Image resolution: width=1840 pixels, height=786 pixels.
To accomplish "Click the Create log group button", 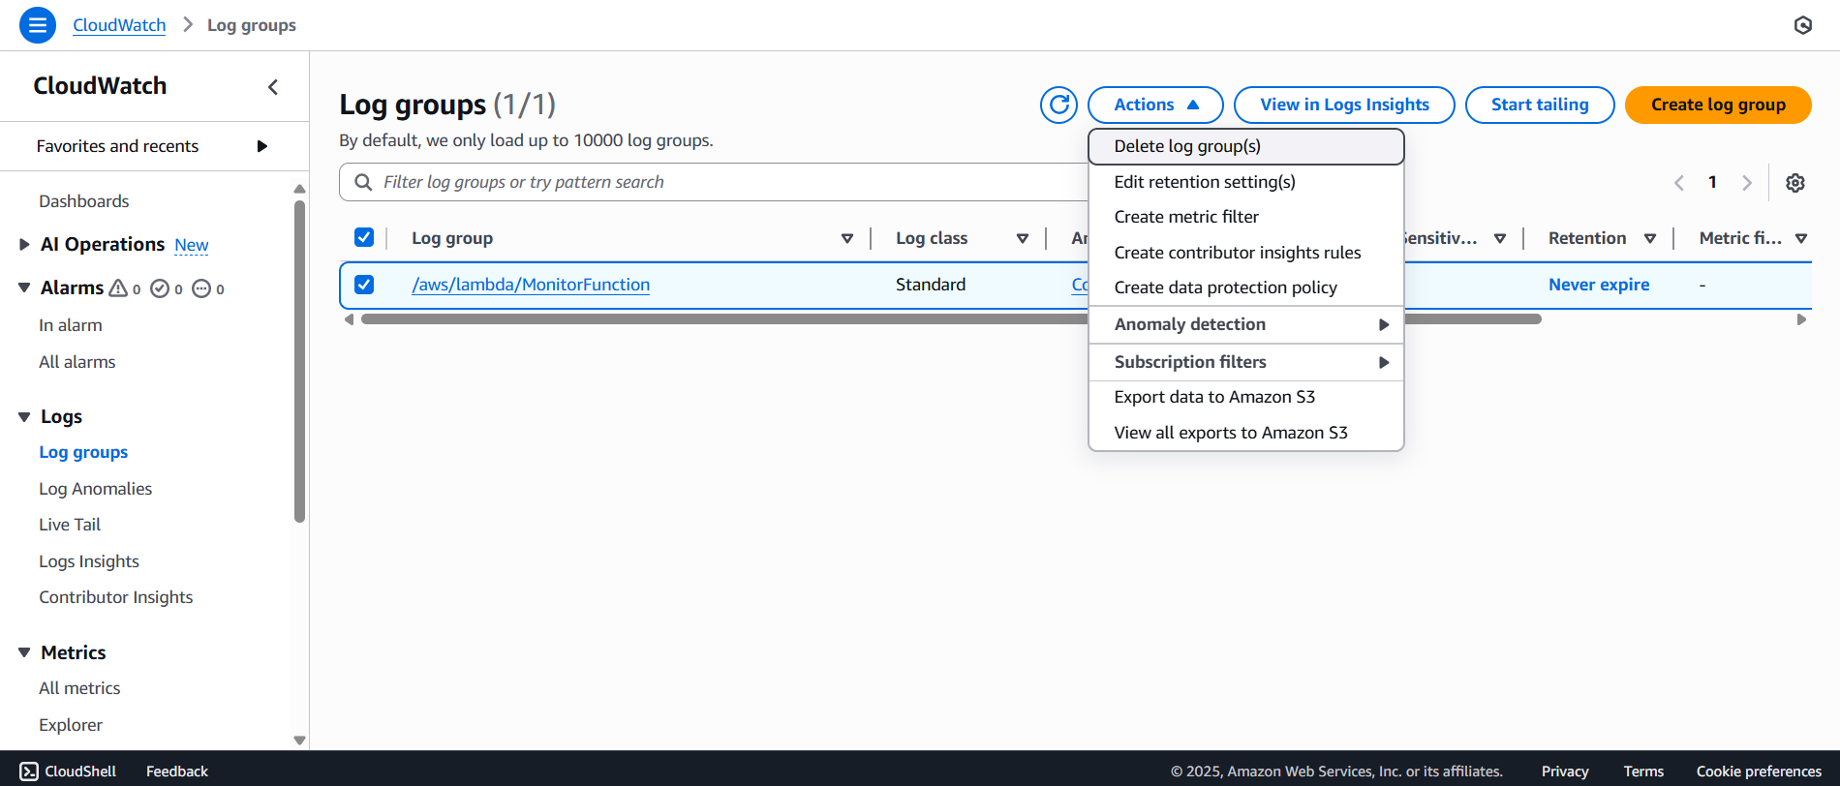I will pos(1717,105).
